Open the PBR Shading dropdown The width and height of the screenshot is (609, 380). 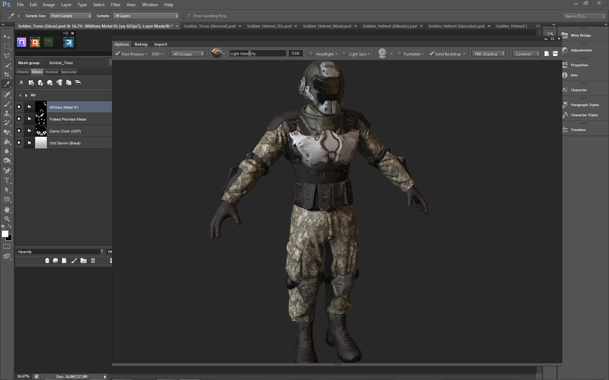click(488, 54)
